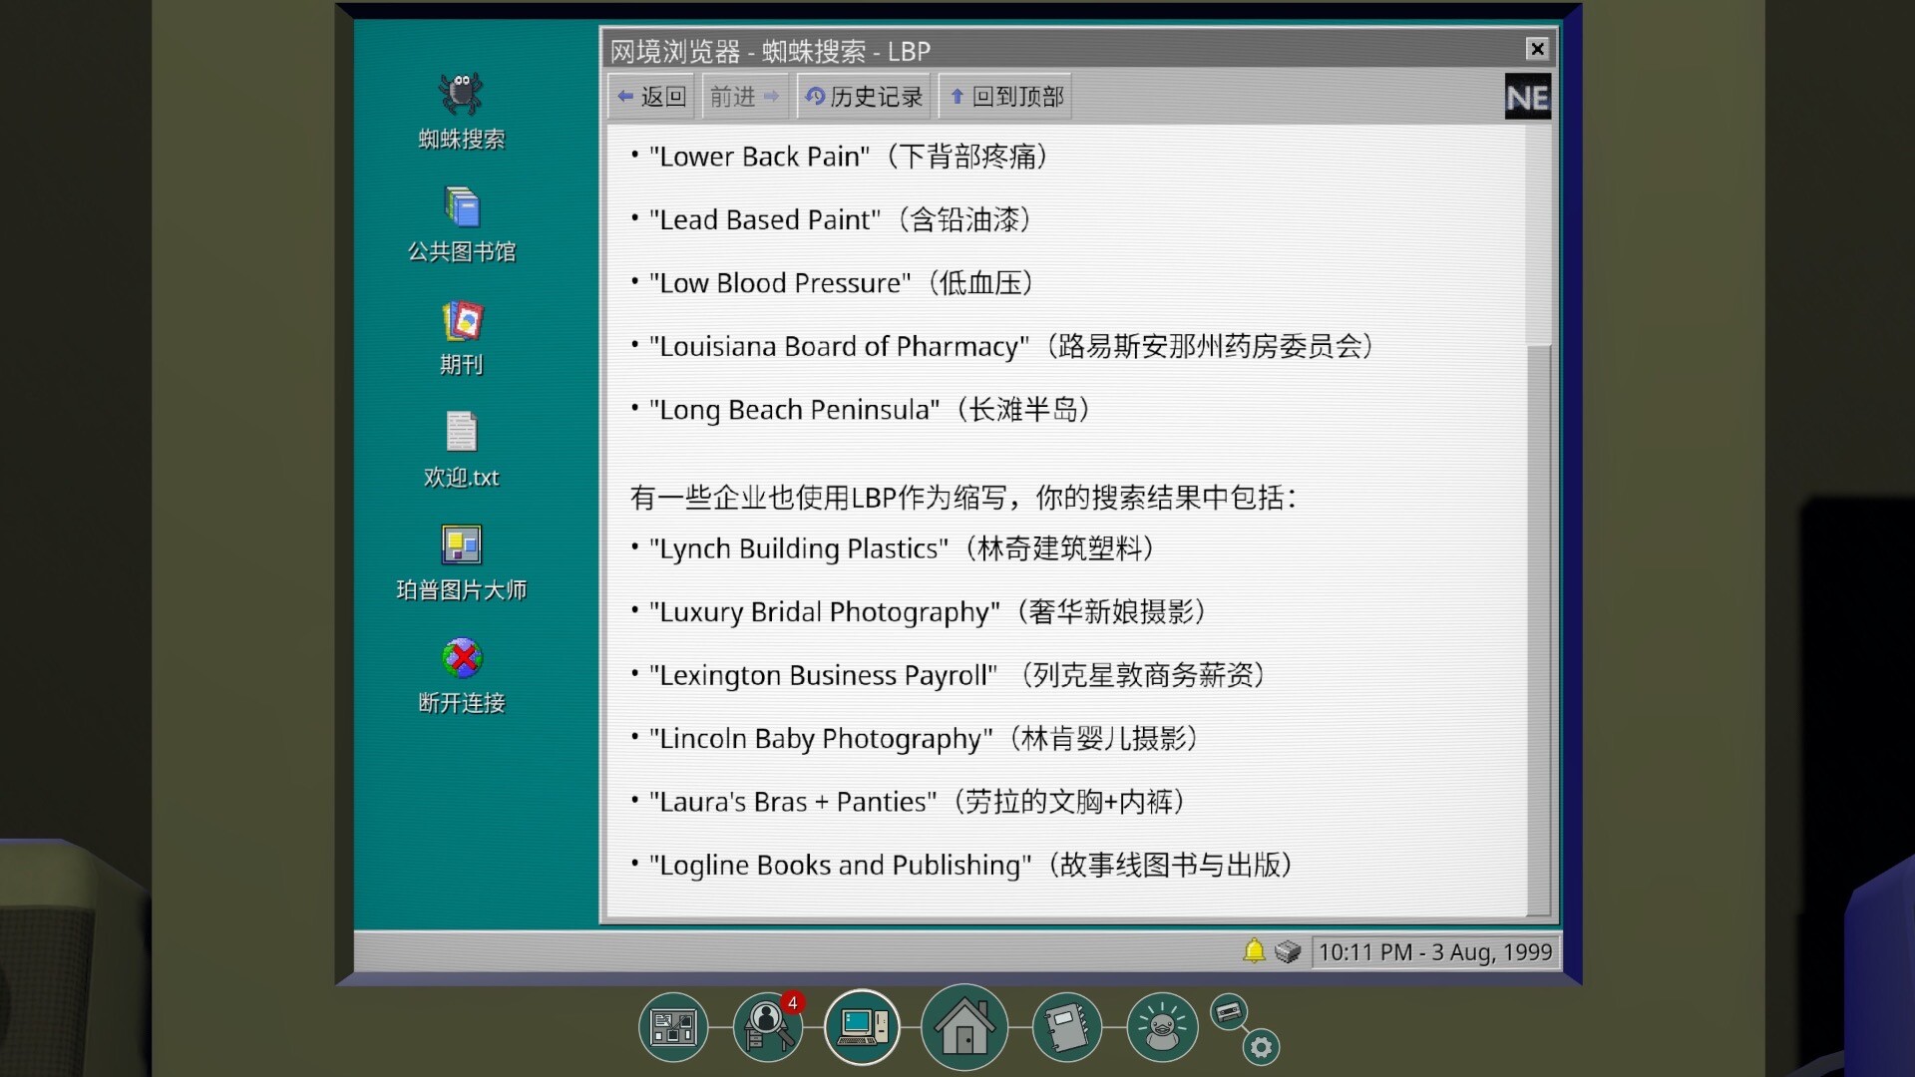Select the computer navigation icon
Image resolution: width=1915 pixels, height=1077 pixels.
(862, 1027)
